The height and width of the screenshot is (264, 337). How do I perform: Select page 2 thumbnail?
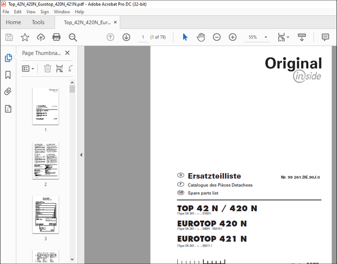click(46, 160)
